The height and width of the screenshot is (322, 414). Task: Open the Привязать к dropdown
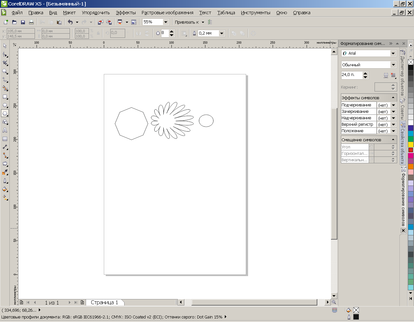click(x=203, y=22)
